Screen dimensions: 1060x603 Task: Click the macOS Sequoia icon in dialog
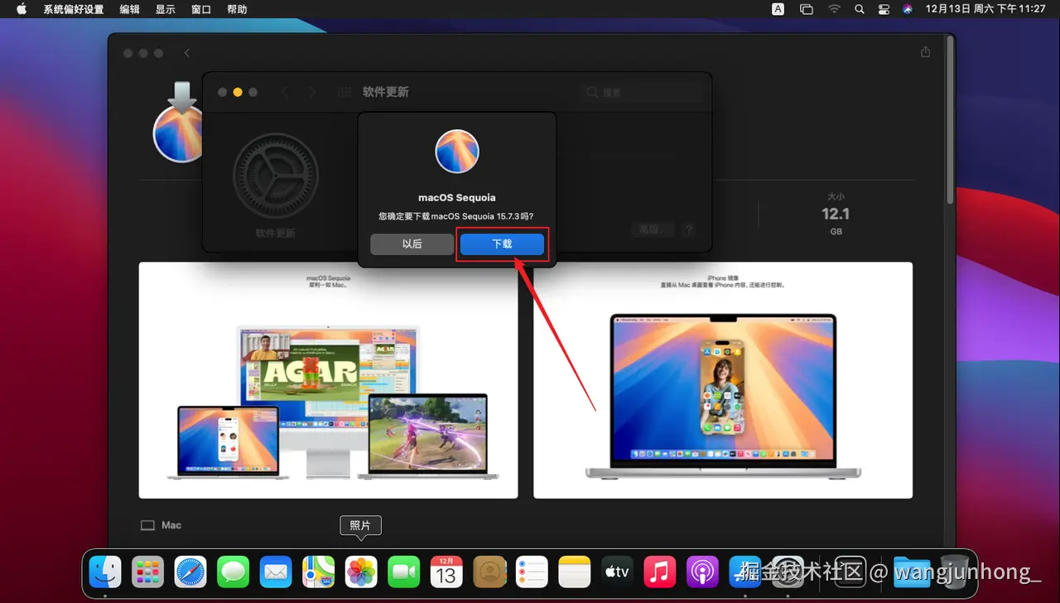pos(457,151)
